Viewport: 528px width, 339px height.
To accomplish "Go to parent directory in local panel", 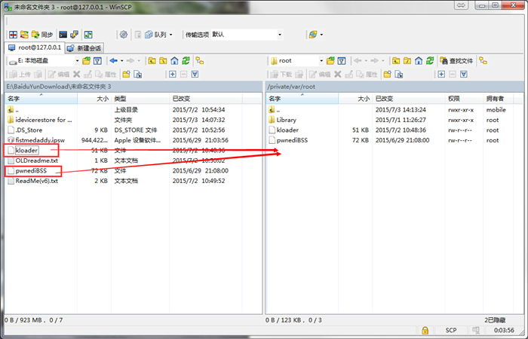I will pos(152,61).
